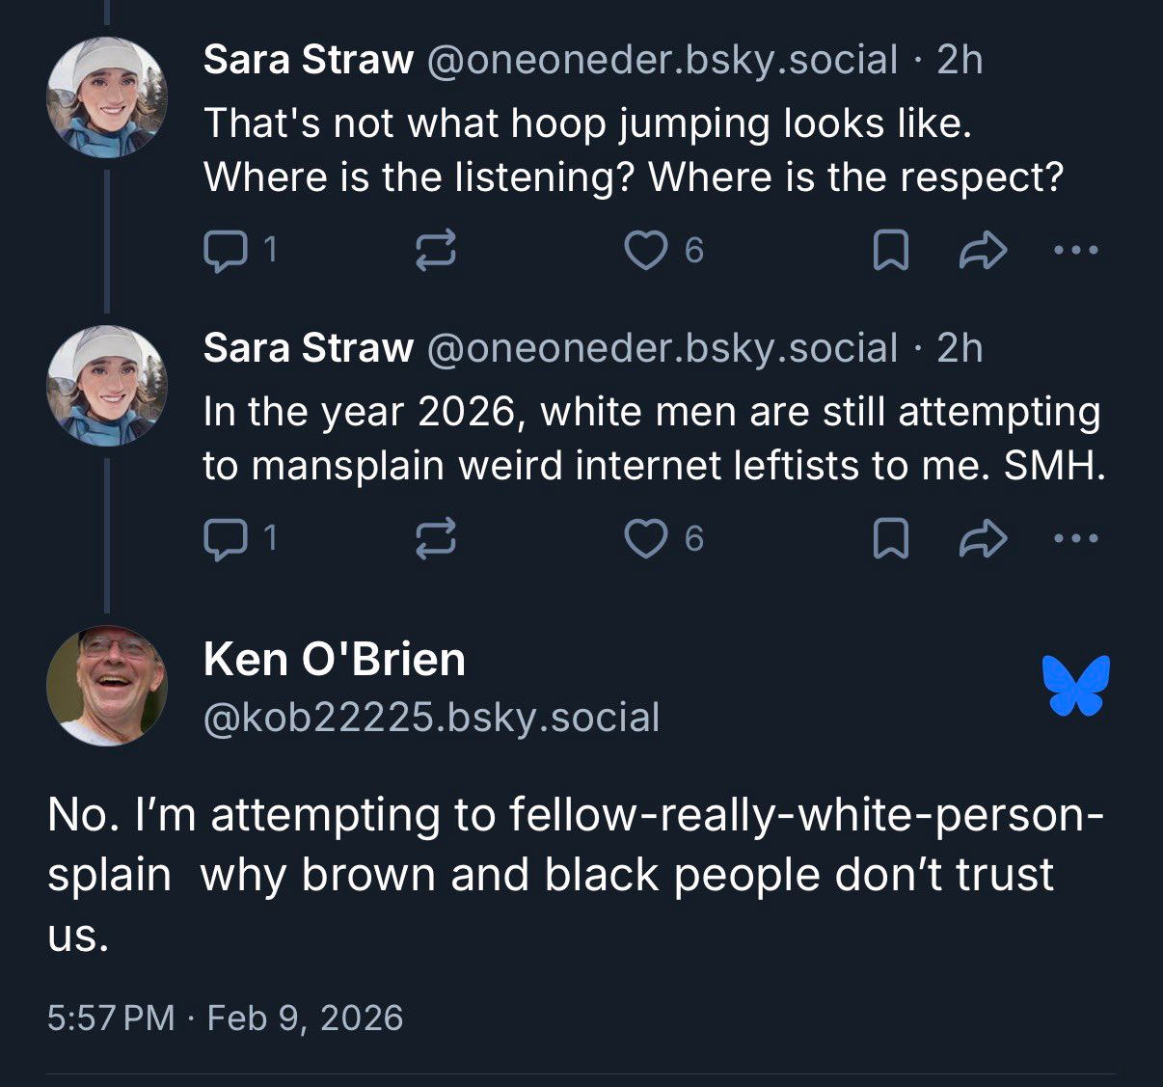
Task: Reply to the mansplain post
Action: pyautogui.click(x=225, y=538)
